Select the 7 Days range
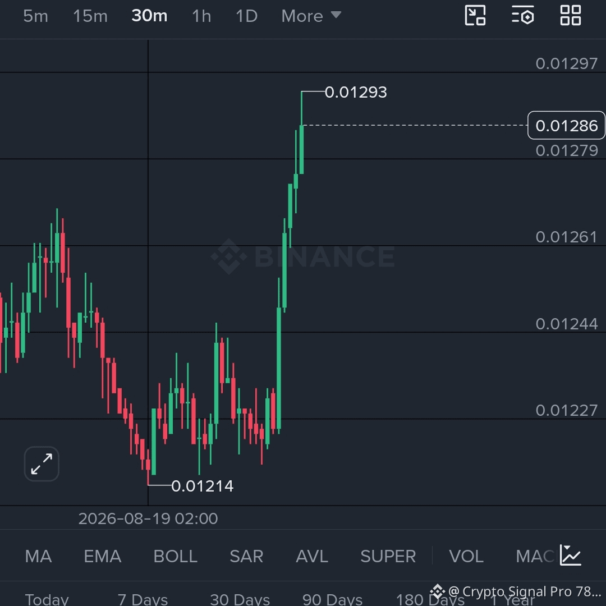Viewport: 606px width, 606px height. 143,599
